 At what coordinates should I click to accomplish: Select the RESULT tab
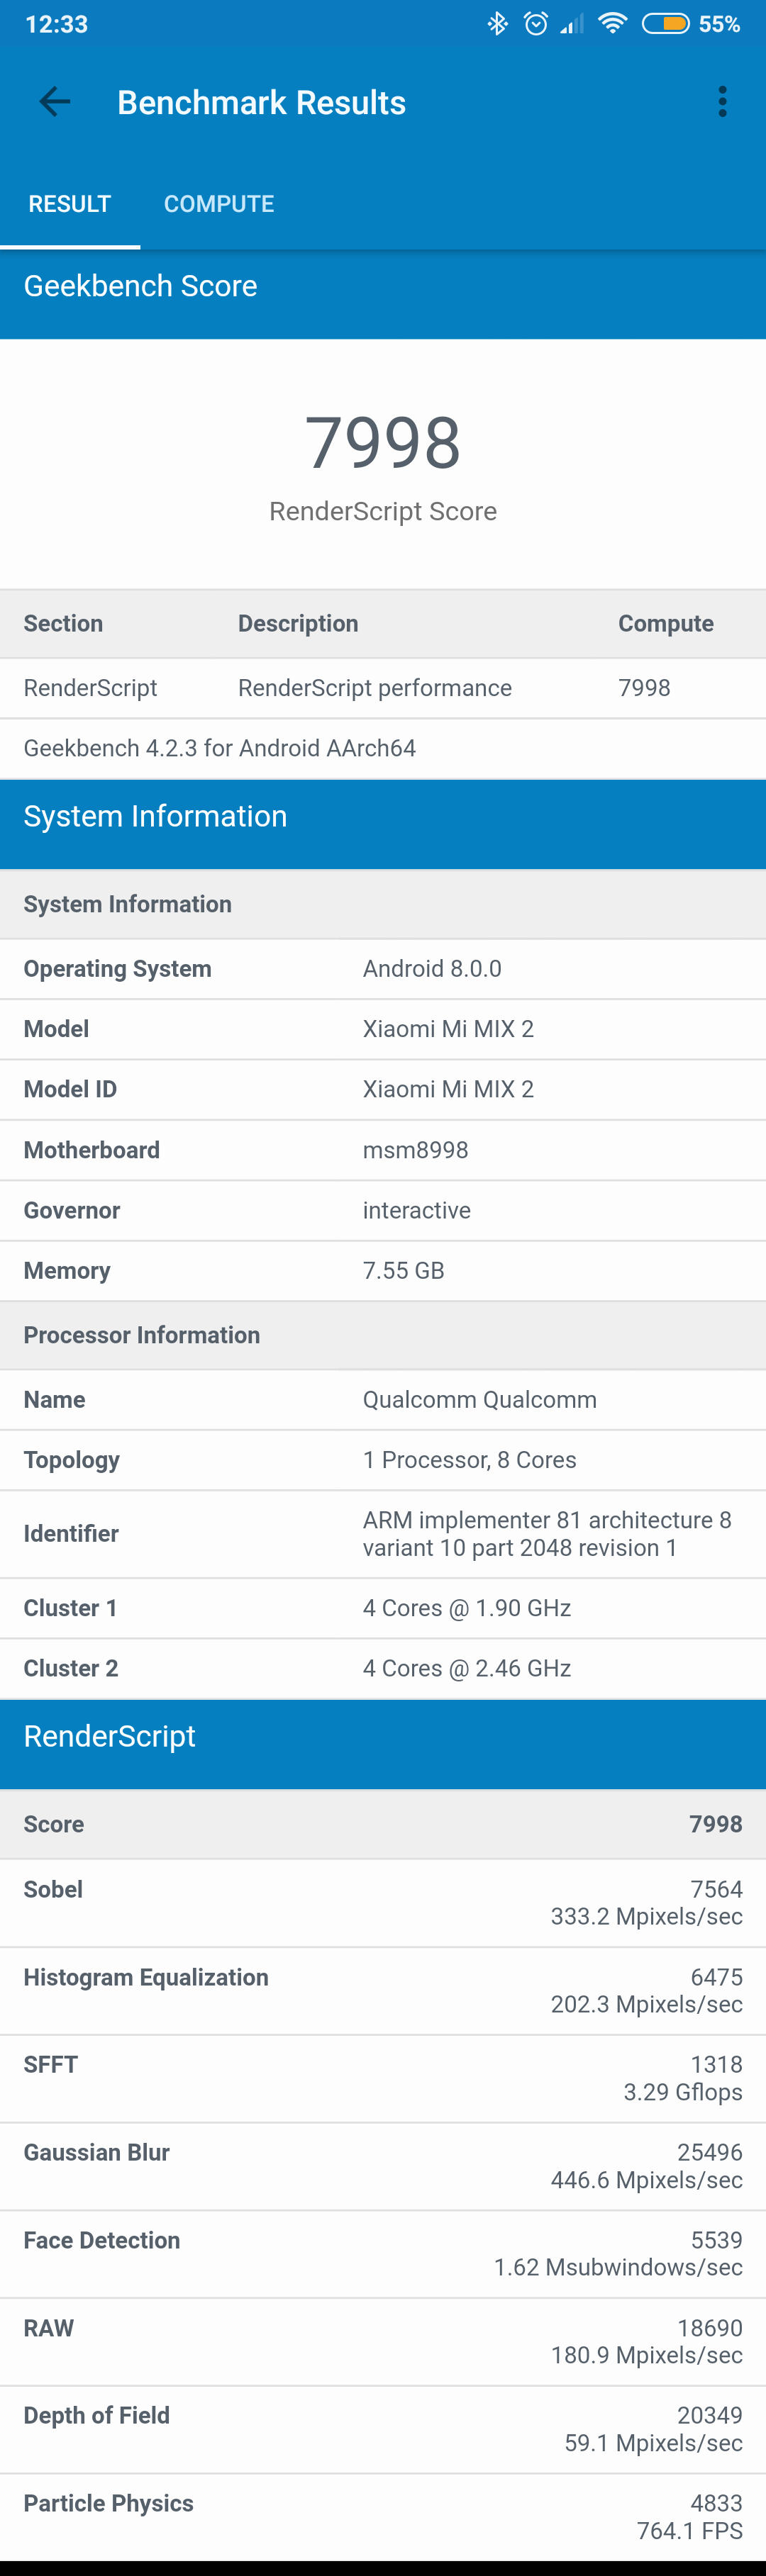tap(70, 204)
